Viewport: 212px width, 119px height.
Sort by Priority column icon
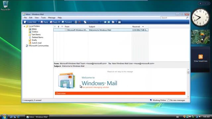pos(55,26)
